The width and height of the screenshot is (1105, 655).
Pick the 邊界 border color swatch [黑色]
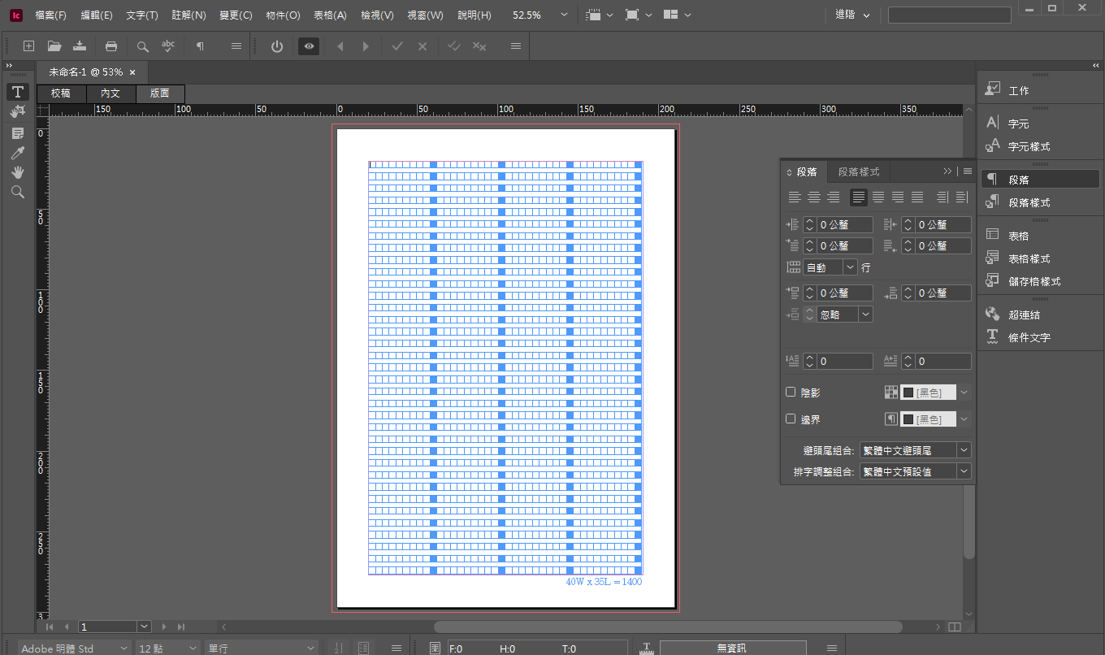929,419
